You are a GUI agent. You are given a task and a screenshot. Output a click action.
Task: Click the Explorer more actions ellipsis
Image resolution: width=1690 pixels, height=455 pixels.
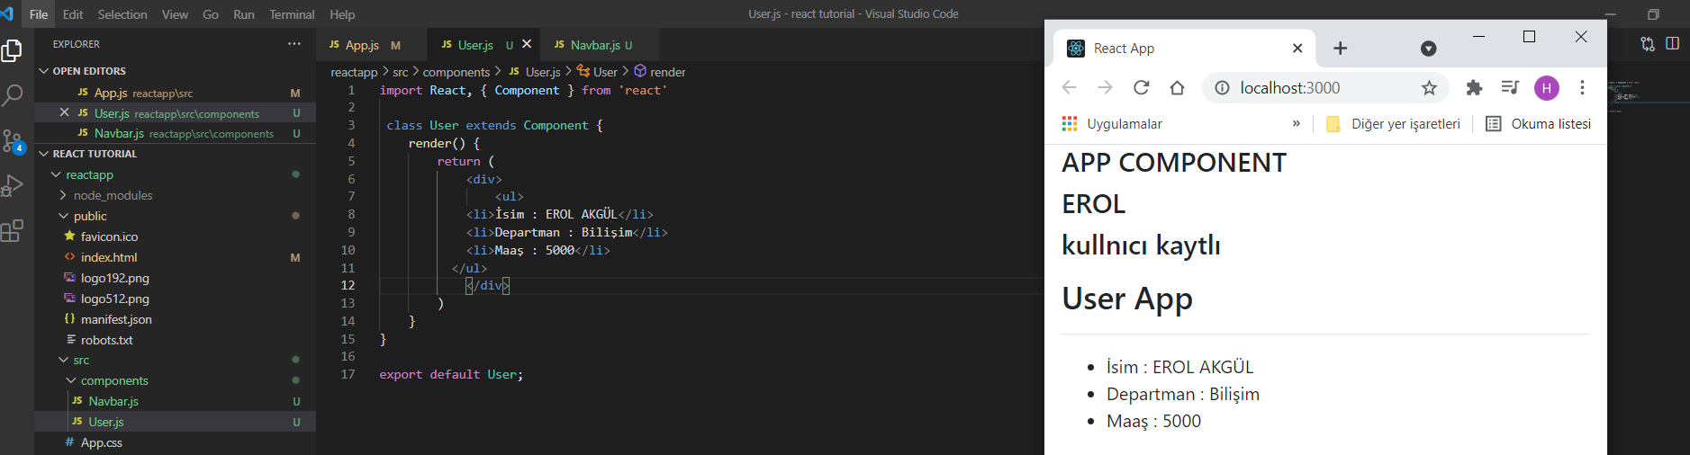[294, 44]
